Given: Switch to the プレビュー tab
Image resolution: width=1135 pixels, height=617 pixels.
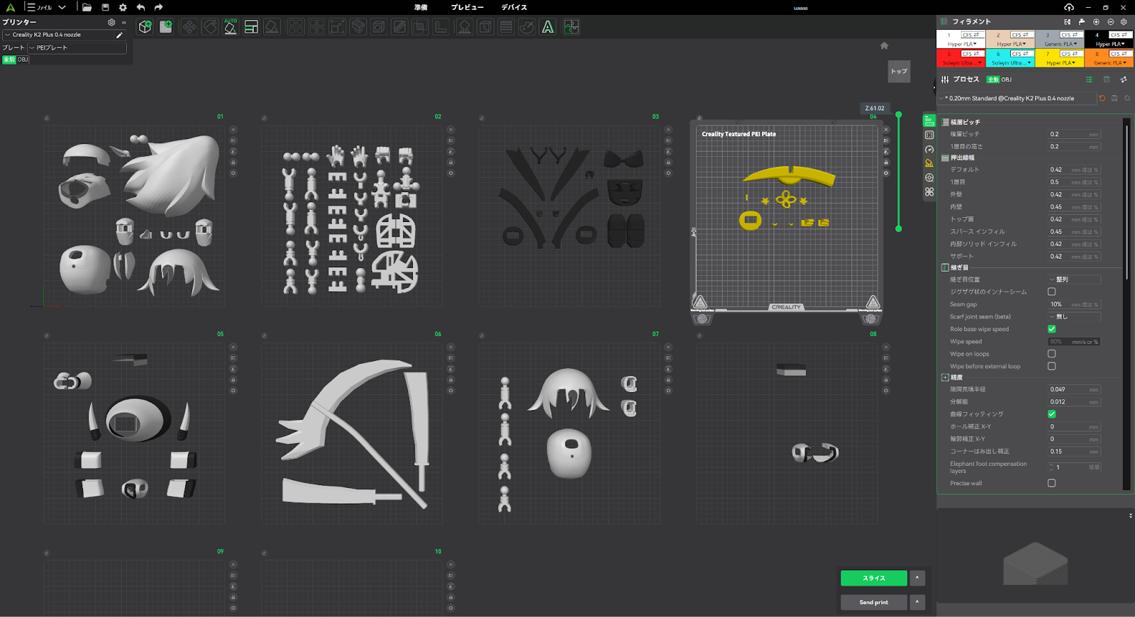Looking at the screenshot, I should click(x=467, y=7).
